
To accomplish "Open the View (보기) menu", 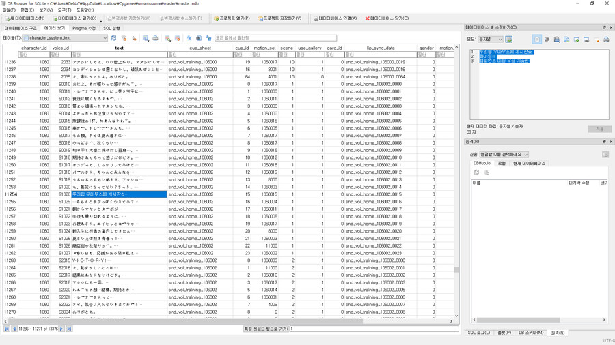I will click(x=46, y=10).
